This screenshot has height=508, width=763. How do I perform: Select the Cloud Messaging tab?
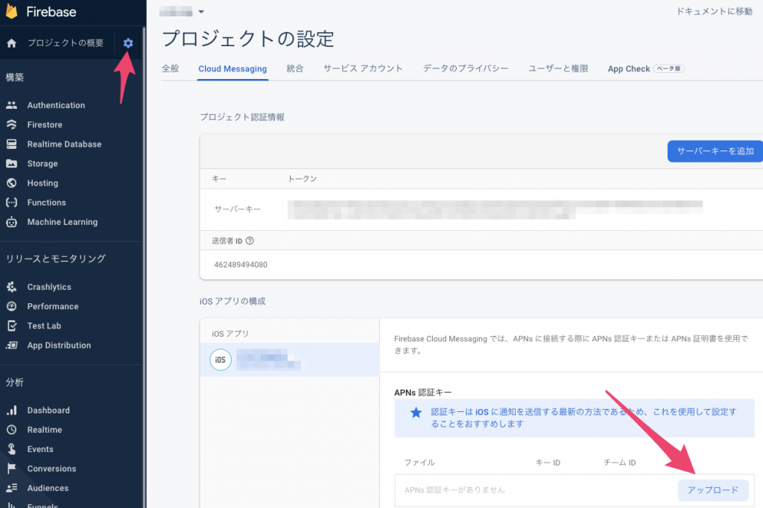click(x=232, y=69)
